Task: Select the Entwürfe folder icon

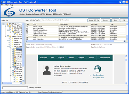Action: click(x=15, y=61)
